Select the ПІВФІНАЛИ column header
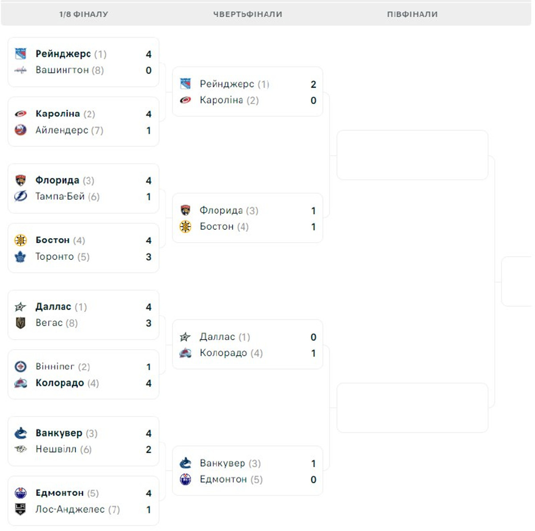Screen dimensions: 535x531 412,14
